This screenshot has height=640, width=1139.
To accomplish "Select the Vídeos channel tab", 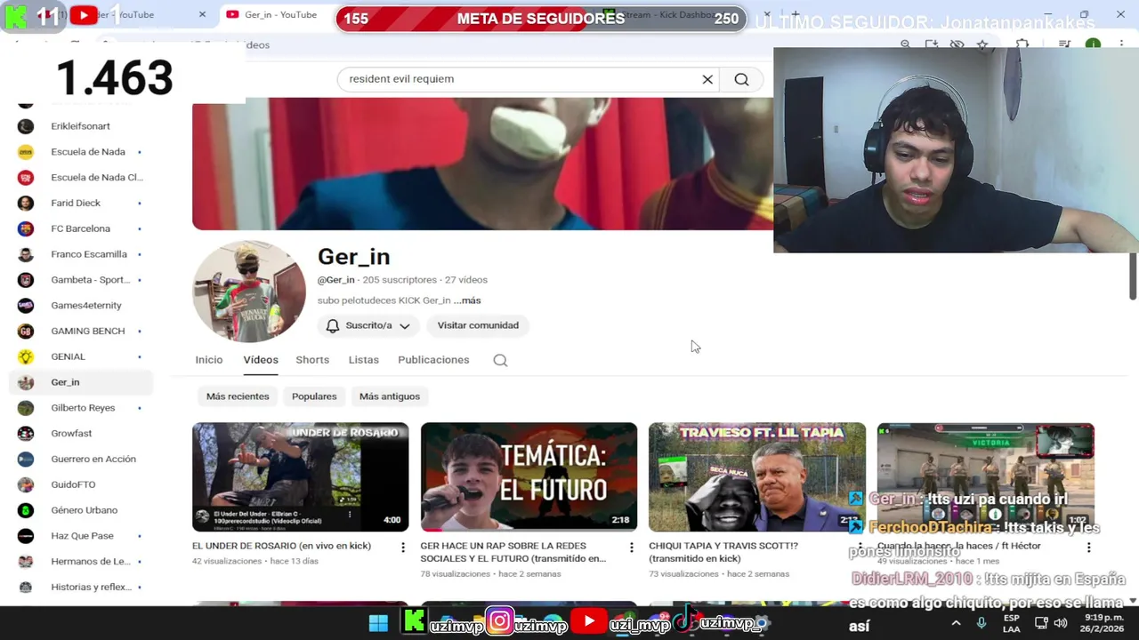I will coord(261,360).
